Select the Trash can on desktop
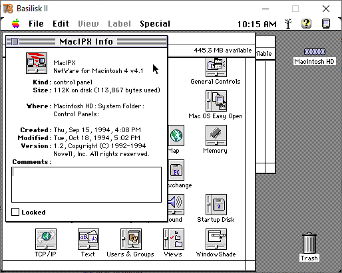342x273 pixels. coord(309,243)
